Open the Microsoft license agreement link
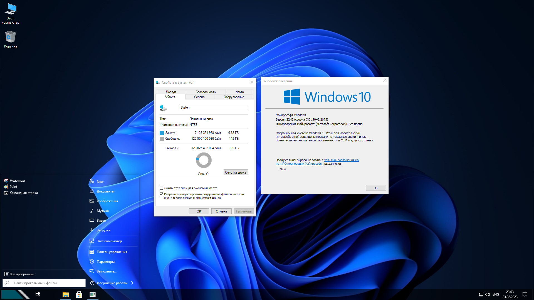The image size is (534, 300). click(x=341, y=160)
